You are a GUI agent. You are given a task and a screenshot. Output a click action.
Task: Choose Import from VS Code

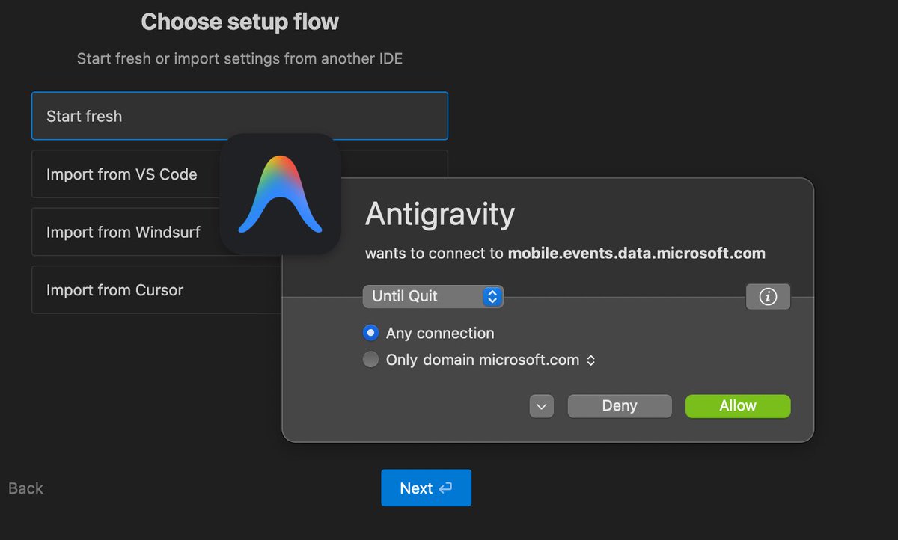click(x=126, y=174)
